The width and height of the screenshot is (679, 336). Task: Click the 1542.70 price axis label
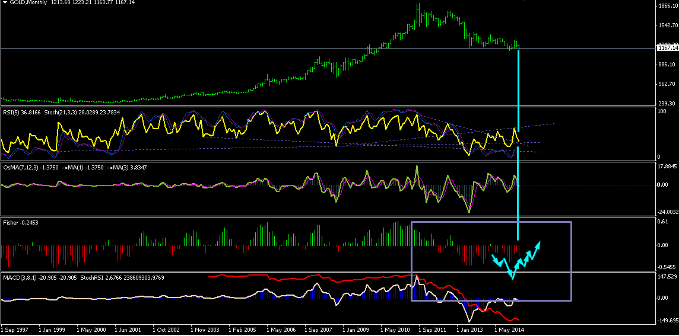(x=667, y=27)
